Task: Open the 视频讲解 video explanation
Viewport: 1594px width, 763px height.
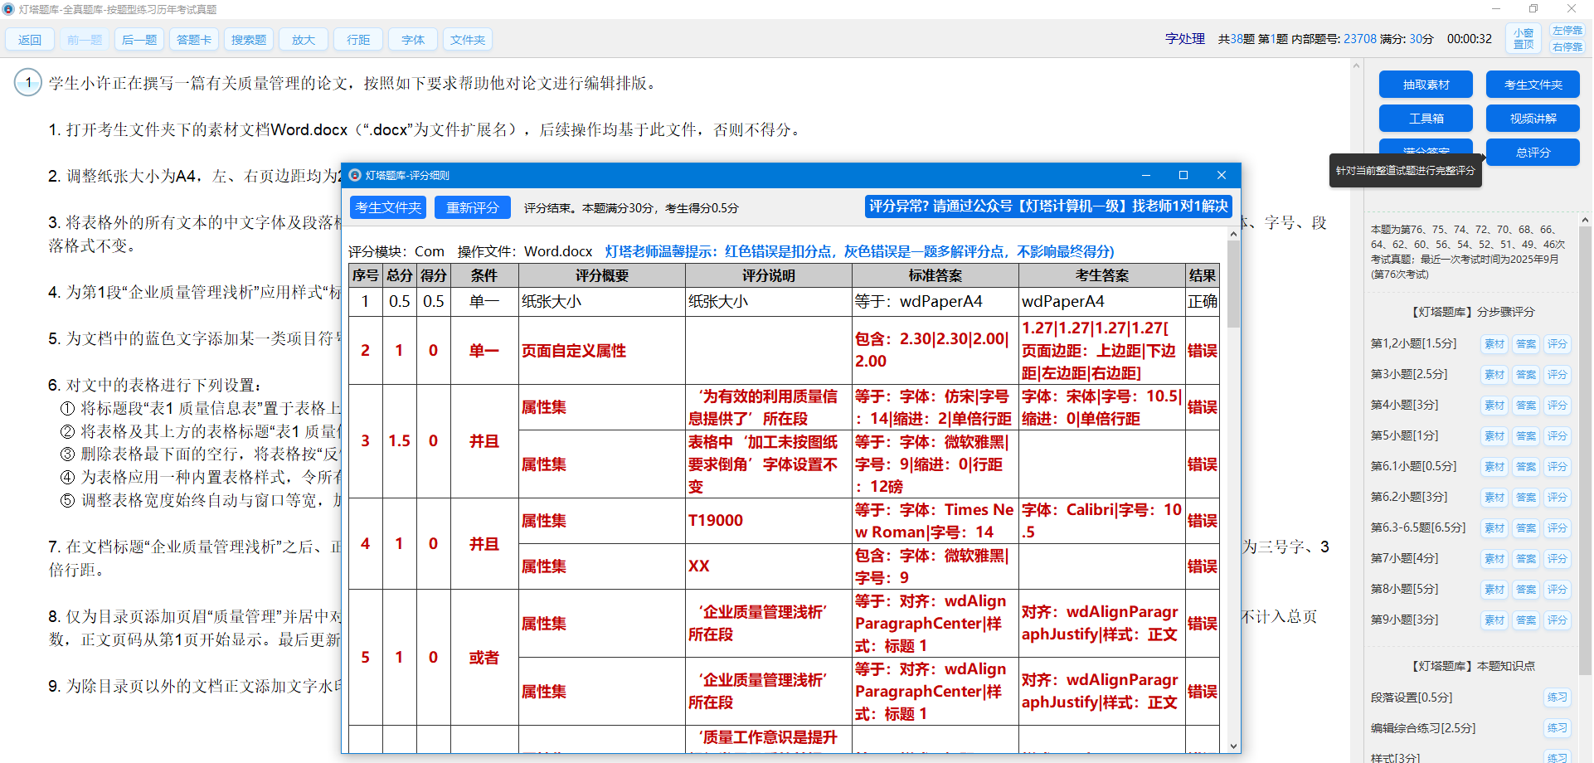Action: point(1532,118)
